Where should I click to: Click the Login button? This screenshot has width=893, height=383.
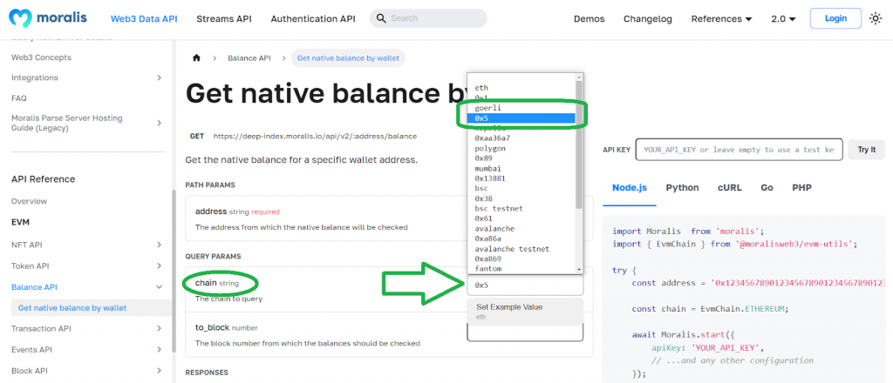[836, 18]
